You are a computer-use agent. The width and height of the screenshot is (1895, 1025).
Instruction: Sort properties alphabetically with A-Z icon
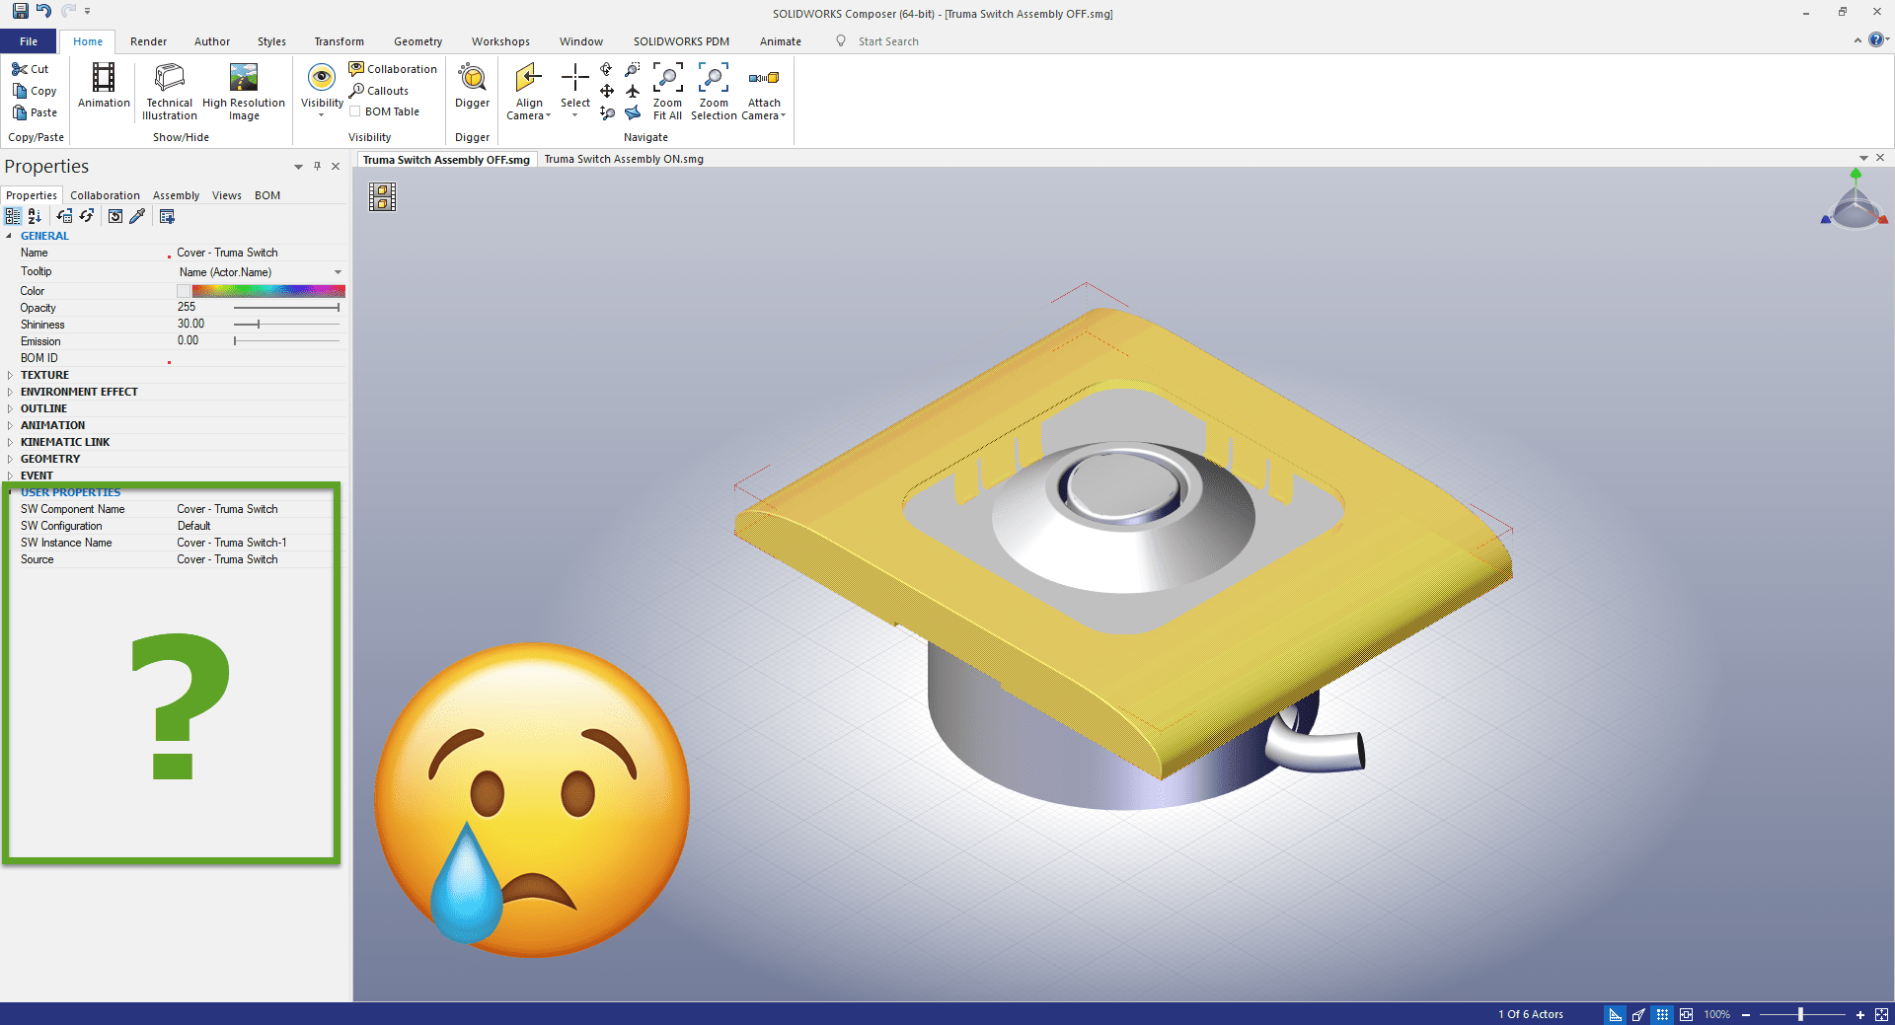click(35, 216)
